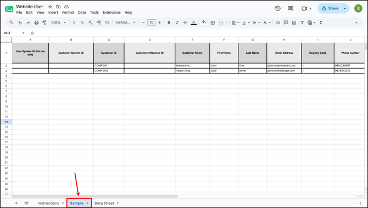Open the all sheets list icon
This screenshot has width=368, height=208.
tap(26, 203)
